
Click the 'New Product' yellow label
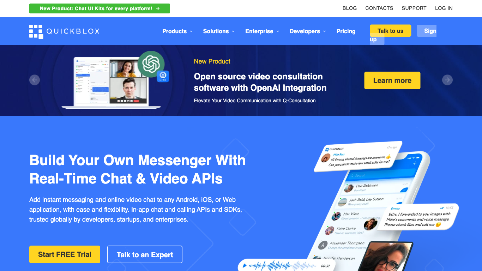[x=212, y=61]
